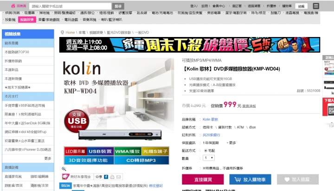This screenshot has height=191, width=334.
Task: Share product via Facebook icon
Action: [106, 177]
